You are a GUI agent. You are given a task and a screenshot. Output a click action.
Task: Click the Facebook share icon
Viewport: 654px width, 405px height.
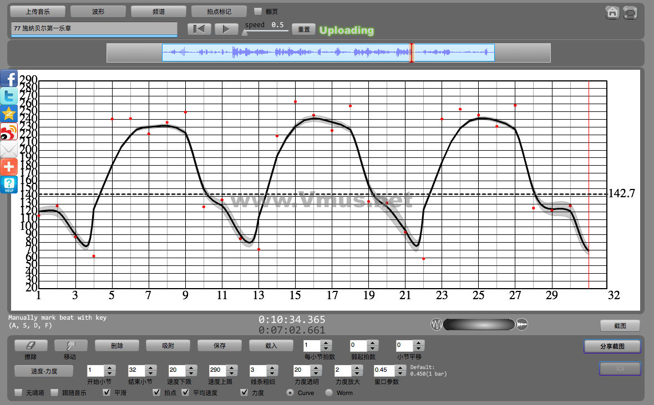(9, 79)
